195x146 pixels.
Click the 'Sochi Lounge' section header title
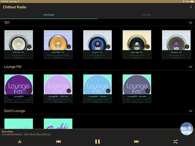coord(14,111)
